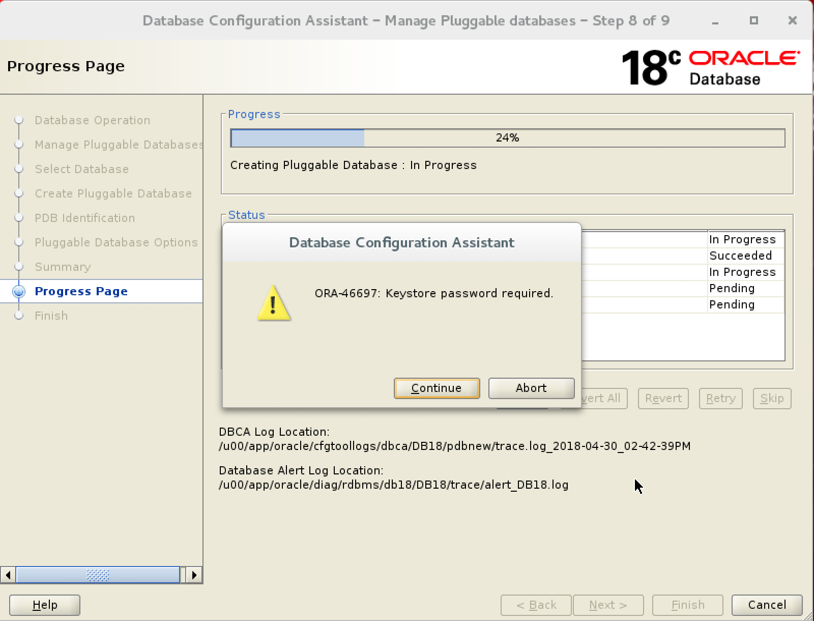Select the Progress Page step
This screenshot has width=814, height=621.
[x=81, y=291]
